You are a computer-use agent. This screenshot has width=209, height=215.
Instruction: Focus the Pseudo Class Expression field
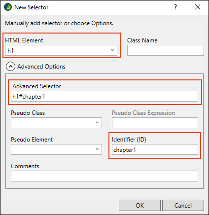point(155,123)
